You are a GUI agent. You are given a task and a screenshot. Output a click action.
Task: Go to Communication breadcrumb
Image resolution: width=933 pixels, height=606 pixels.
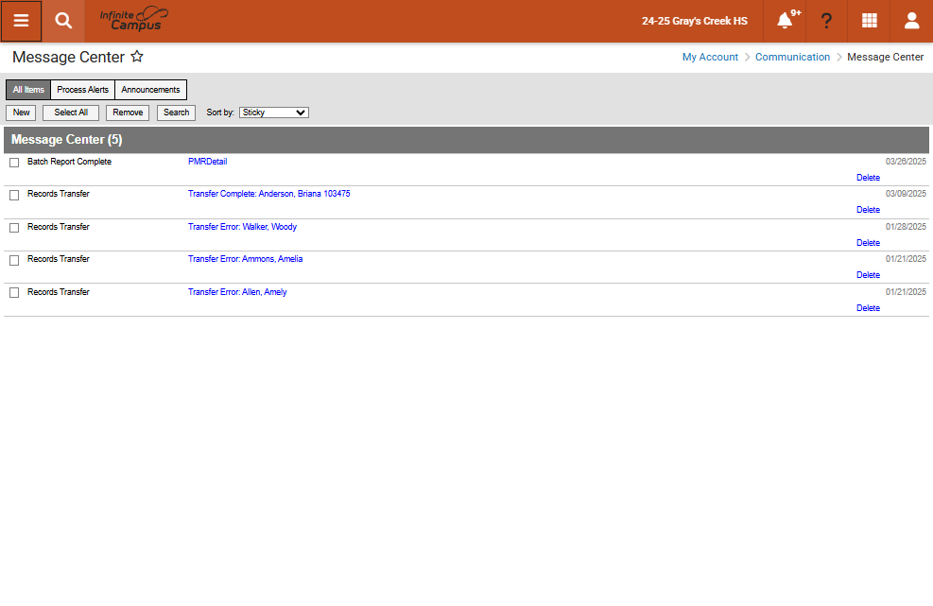(792, 57)
